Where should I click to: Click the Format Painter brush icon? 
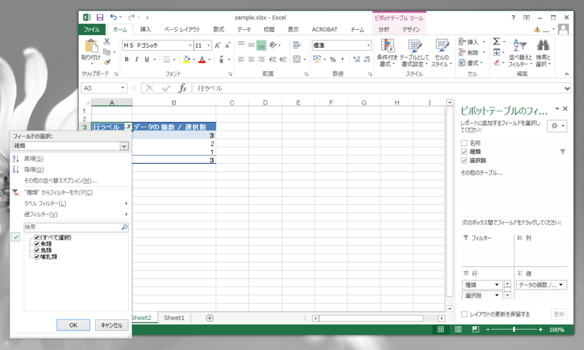107,62
